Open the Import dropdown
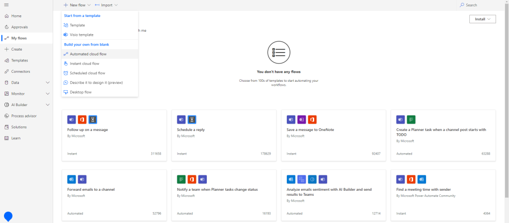This screenshot has width=509, height=223. point(106,5)
